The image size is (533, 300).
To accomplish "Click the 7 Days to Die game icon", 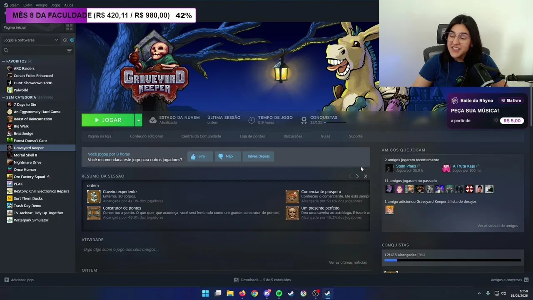I will (x=10, y=105).
